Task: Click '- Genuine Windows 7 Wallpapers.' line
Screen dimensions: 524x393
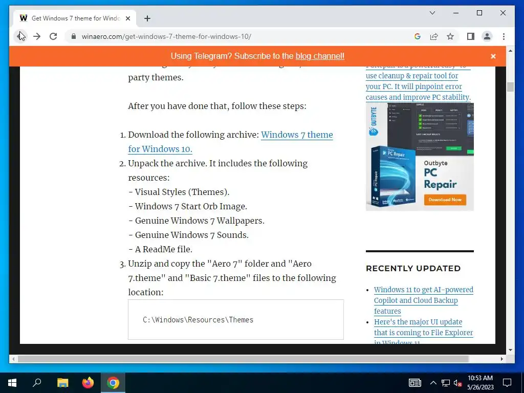Action: coord(196,221)
